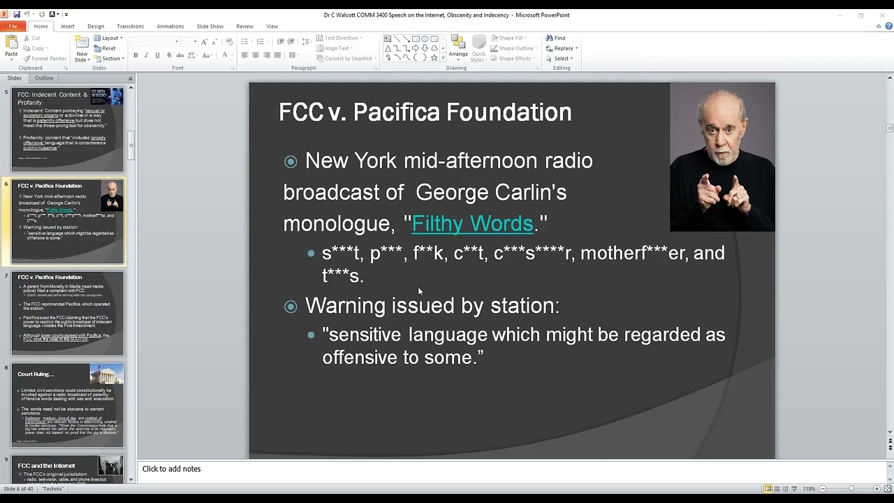894x503 pixels.
Task: Click the zoom in plus button
Action: point(876,489)
